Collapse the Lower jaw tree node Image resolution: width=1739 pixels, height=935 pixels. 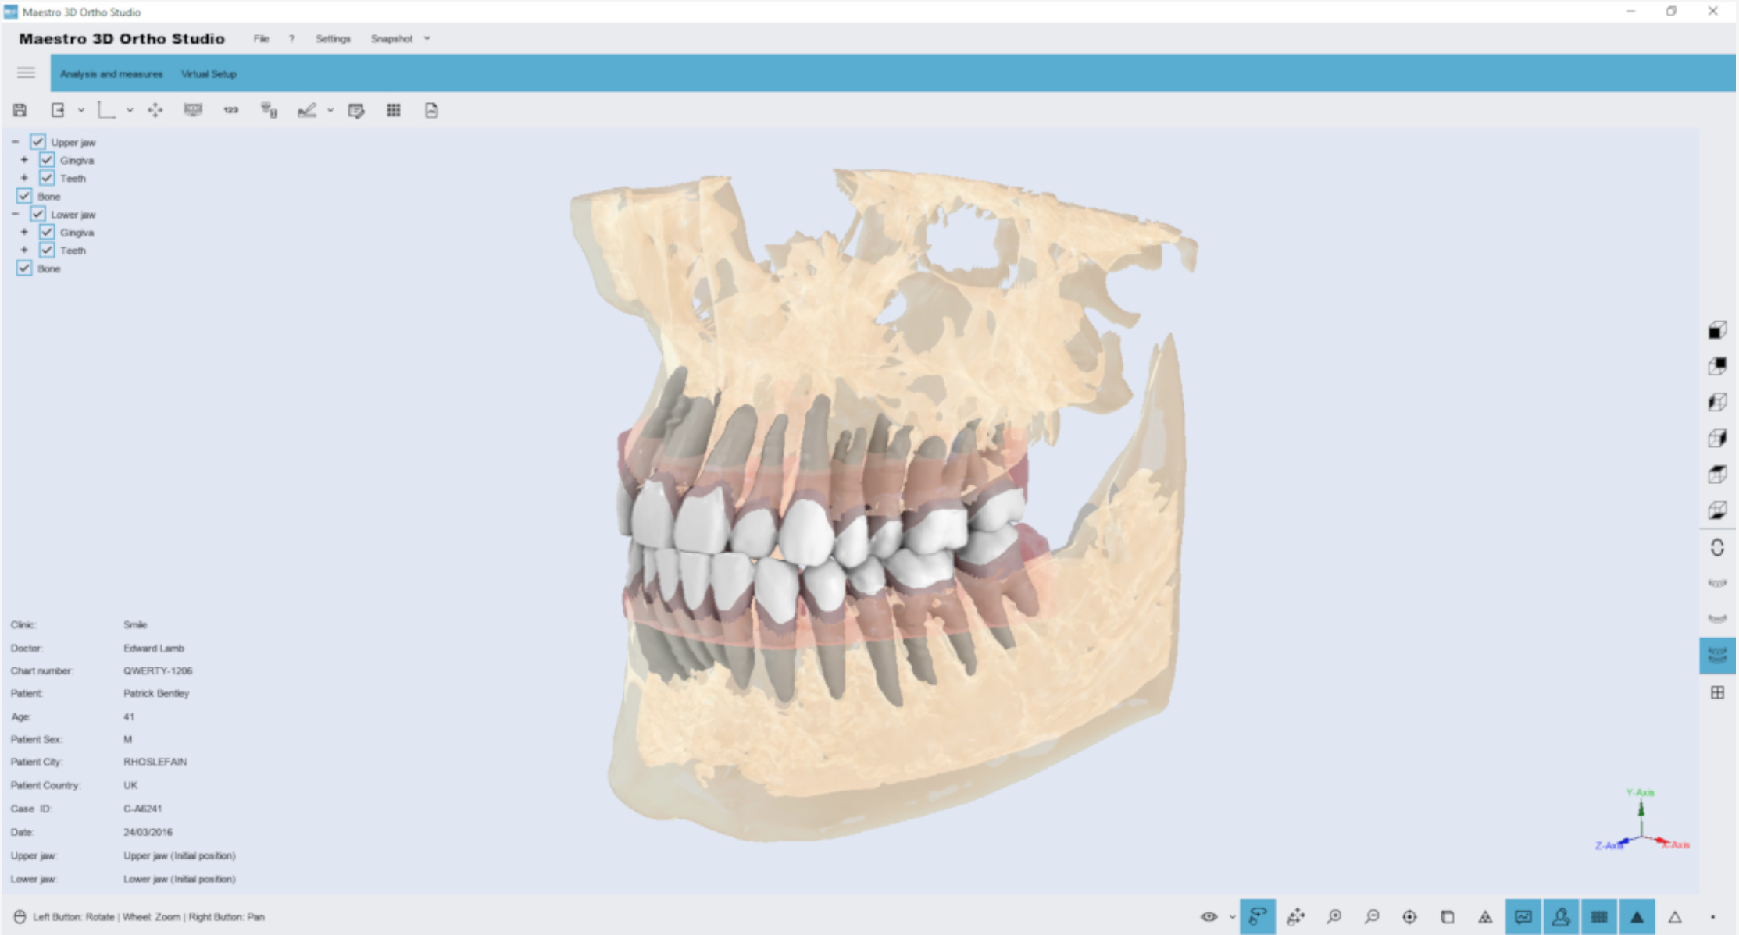[x=15, y=214]
